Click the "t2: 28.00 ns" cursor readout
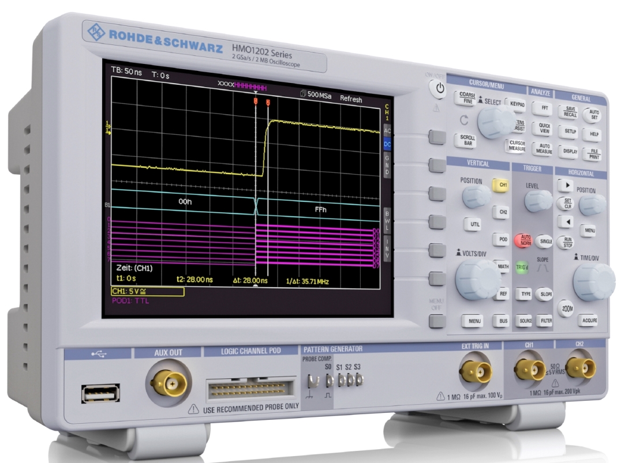 194,280
